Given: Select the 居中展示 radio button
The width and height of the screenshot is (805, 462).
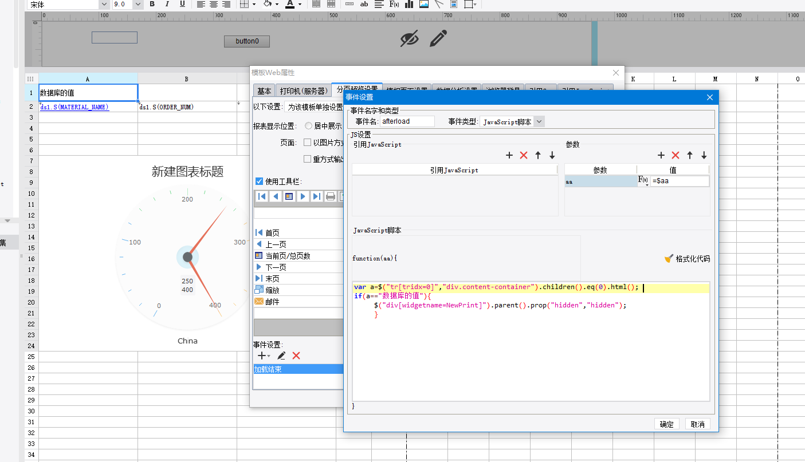Looking at the screenshot, I should (x=309, y=126).
